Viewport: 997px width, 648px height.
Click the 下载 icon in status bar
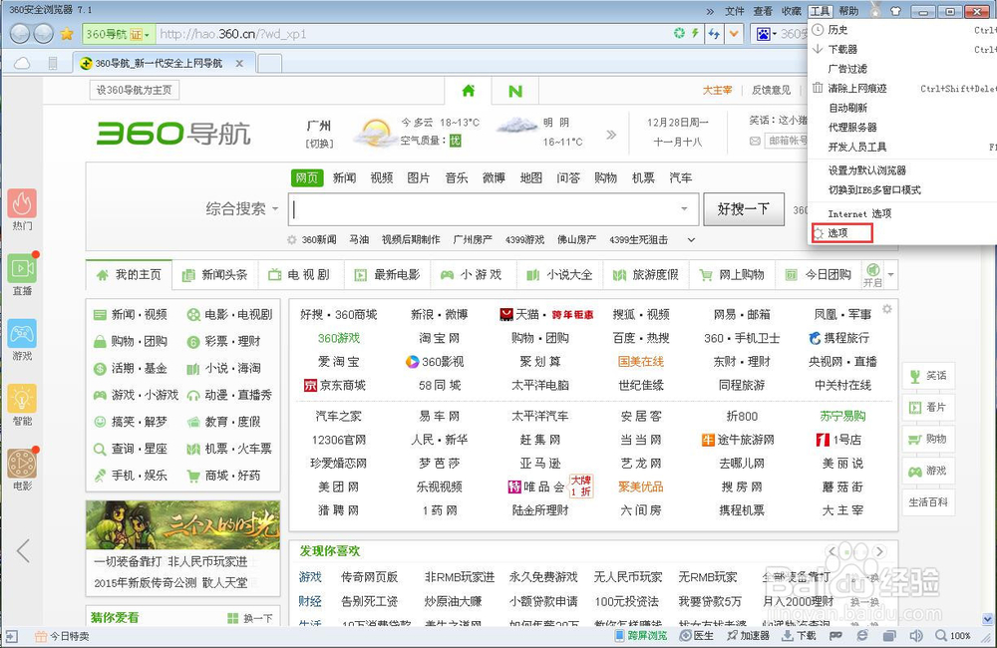click(799, 635)
